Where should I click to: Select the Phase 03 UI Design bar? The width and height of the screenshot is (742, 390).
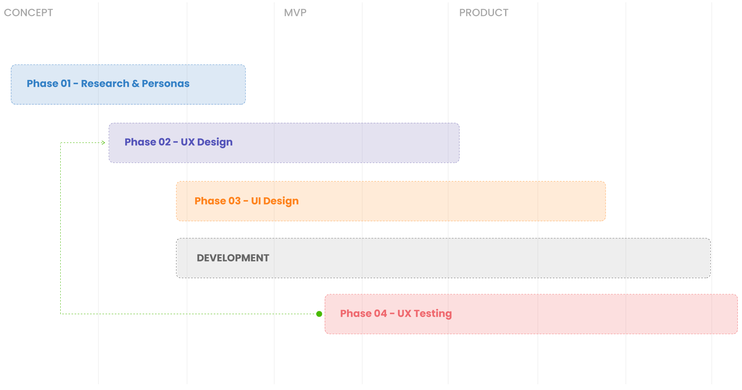[x=391, y=201]
